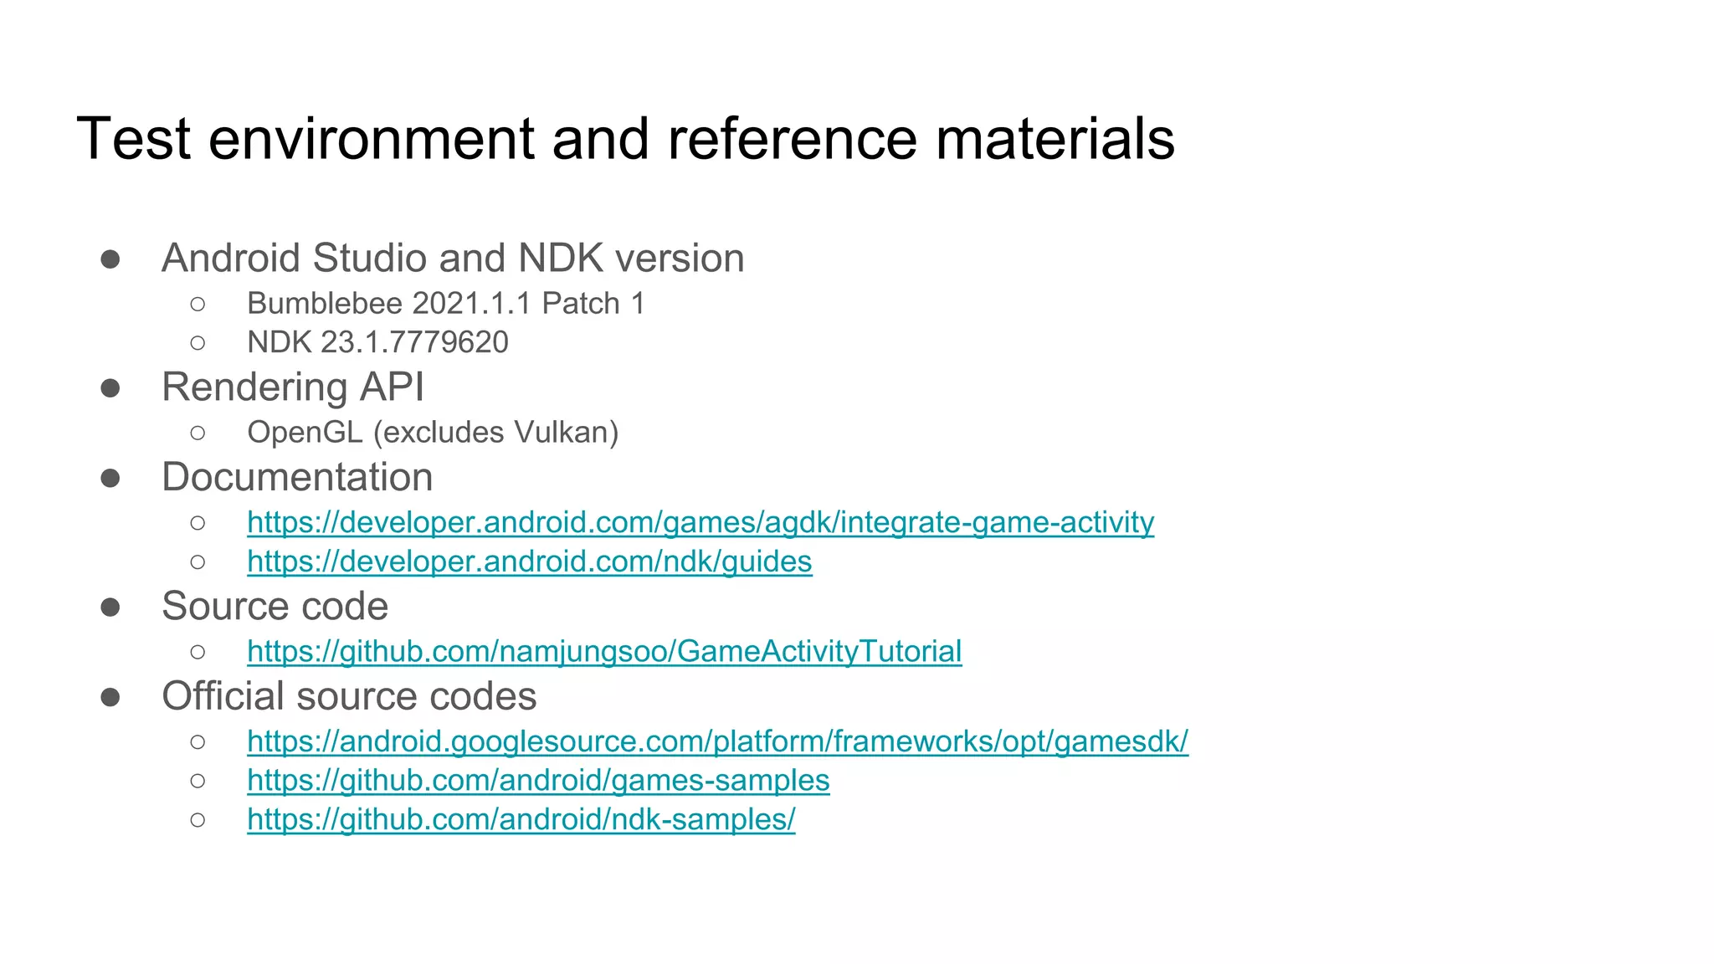Click the hollow bullet beside 'NDK 23.1.7779620'

pyautogui.click(x=198, y=342)
